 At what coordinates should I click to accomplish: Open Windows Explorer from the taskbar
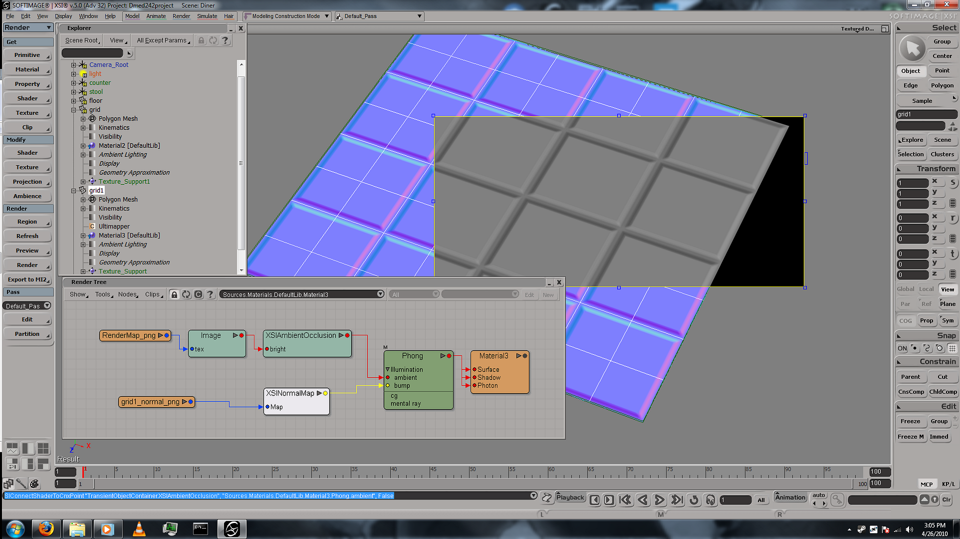click(77, 528)
